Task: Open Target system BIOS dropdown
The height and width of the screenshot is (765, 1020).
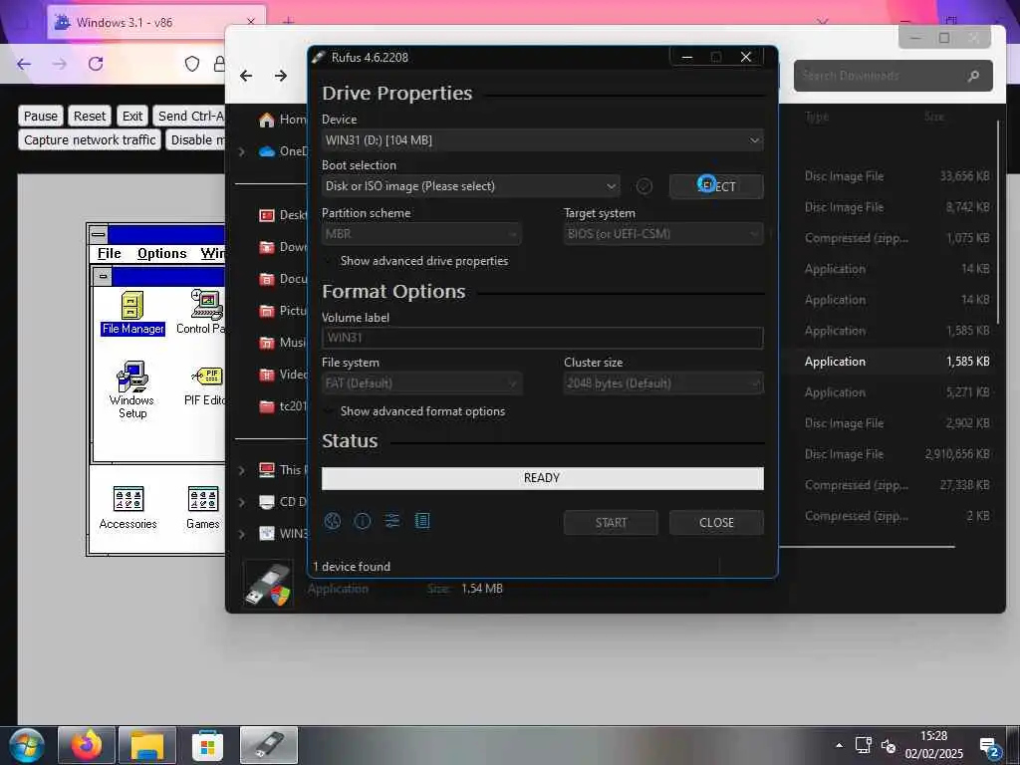Action: point(663,234)
